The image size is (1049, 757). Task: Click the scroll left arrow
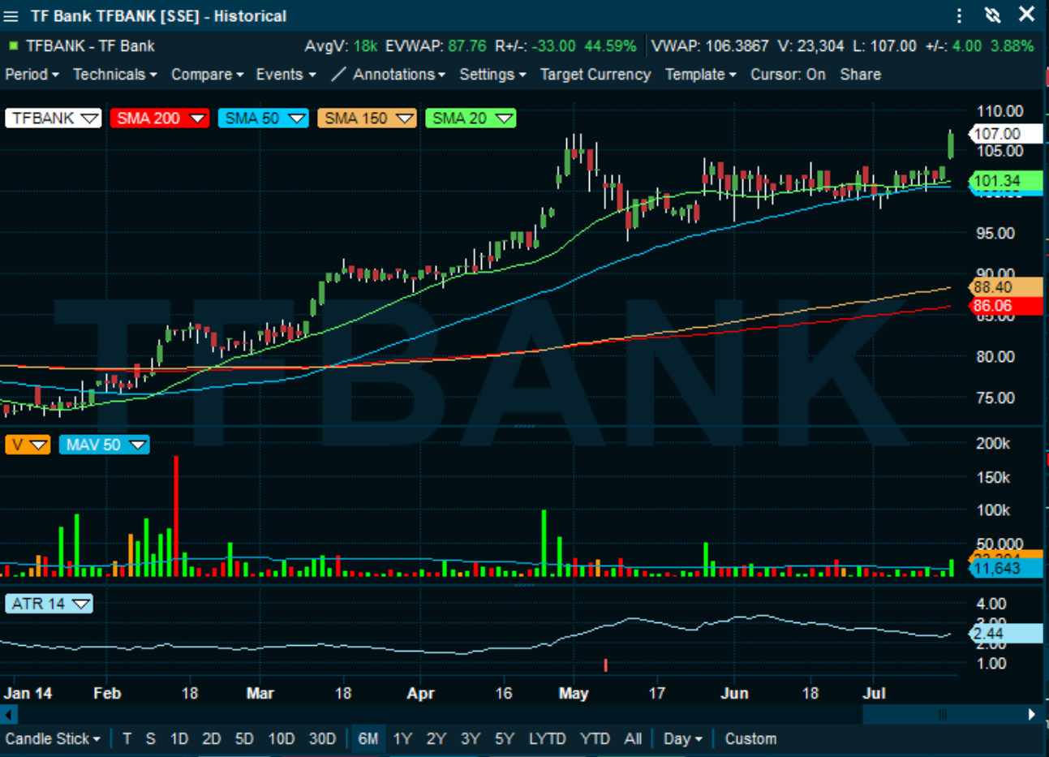pyautogui.click(x=9, y=715)
